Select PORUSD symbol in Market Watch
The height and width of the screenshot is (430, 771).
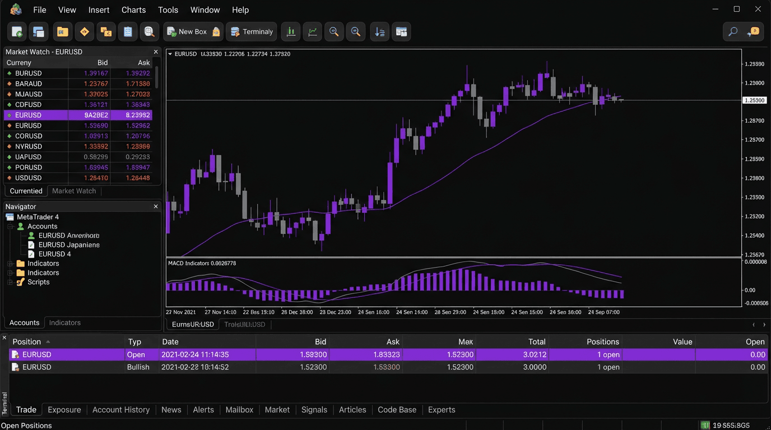tap(29, 167)
